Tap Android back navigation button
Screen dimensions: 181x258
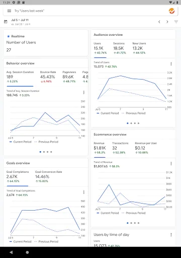11,252
